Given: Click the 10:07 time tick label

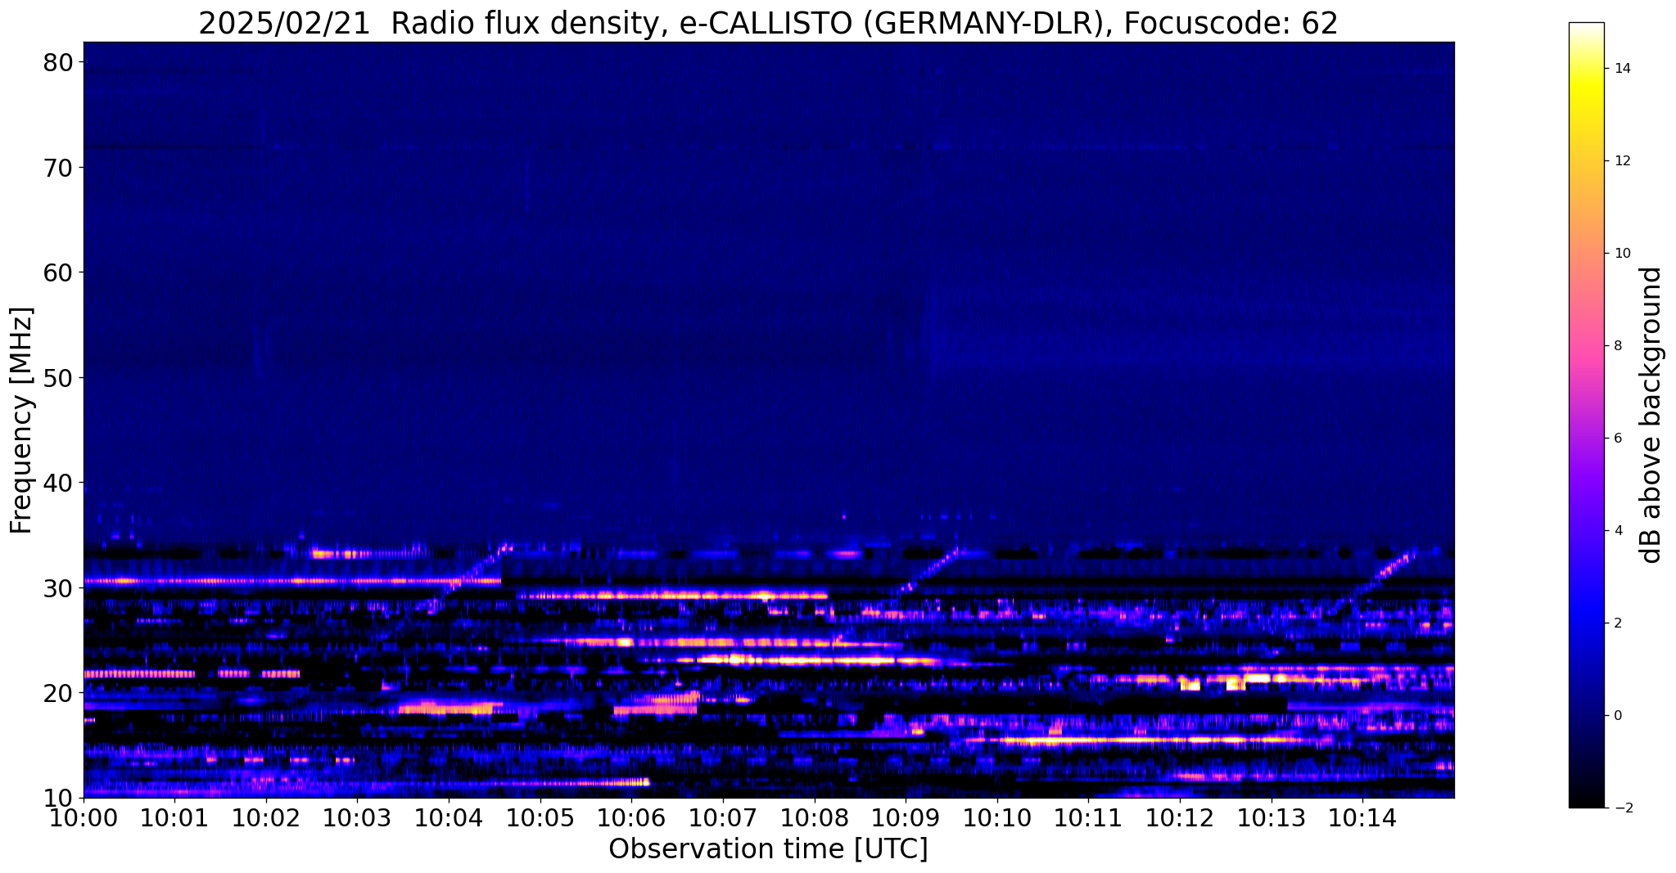Looking at the screenshot, I should 723,818.
